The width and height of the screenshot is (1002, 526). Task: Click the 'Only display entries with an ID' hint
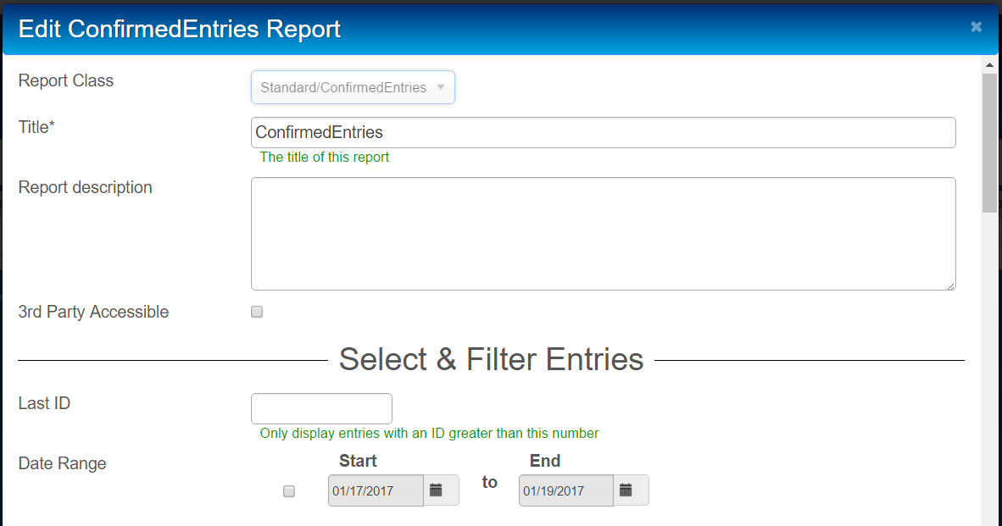[x=430, y=433]
